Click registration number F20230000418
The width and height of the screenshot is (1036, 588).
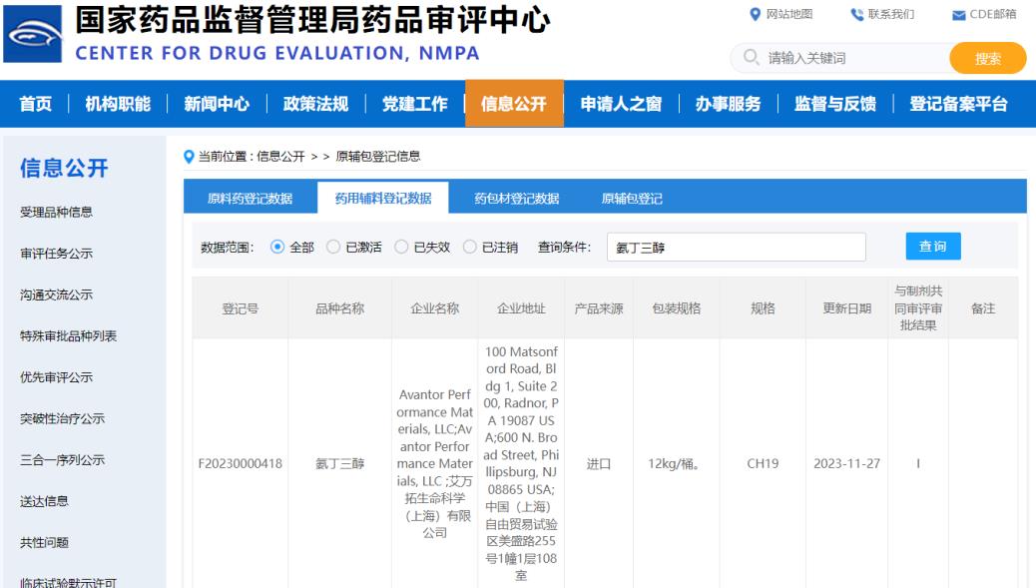pyautogui.click(x=240, y=464)
